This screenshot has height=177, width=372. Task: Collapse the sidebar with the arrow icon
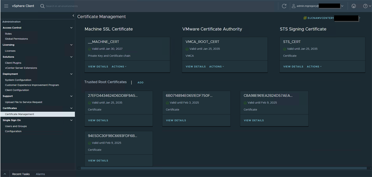point(73,15)
